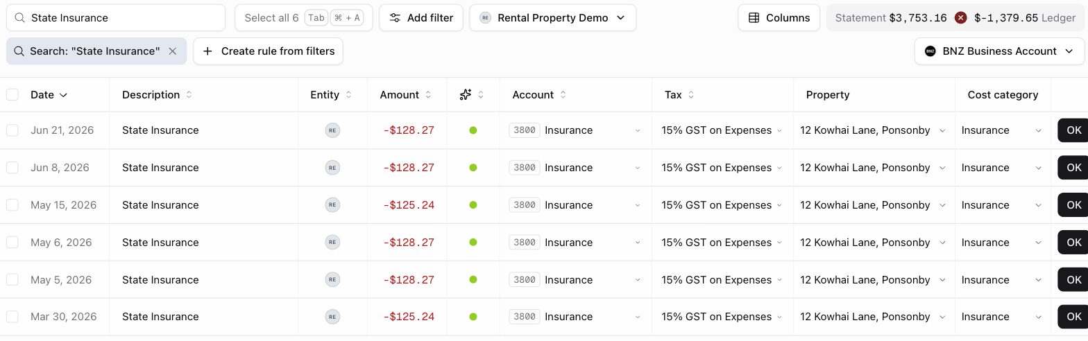
Task: Click the BNZ logo icon on the account selector
Action: (930, 51)
